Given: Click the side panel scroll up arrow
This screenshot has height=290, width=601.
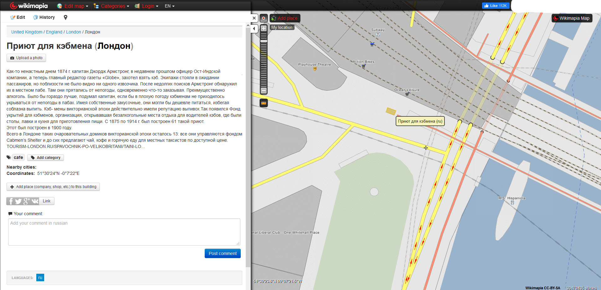Looking at the screenshot, I should click(x=248, y=26).
